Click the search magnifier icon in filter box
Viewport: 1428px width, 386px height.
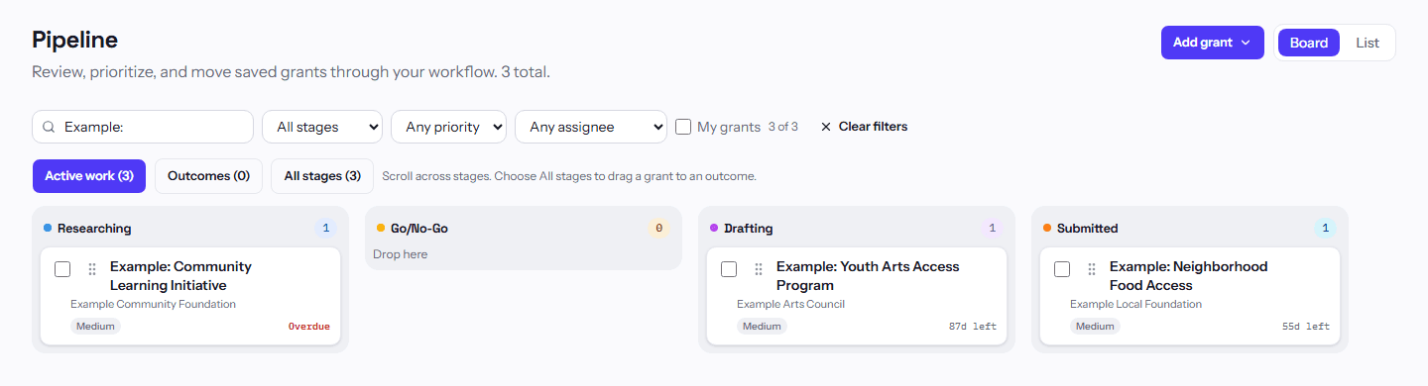[49, 127]
